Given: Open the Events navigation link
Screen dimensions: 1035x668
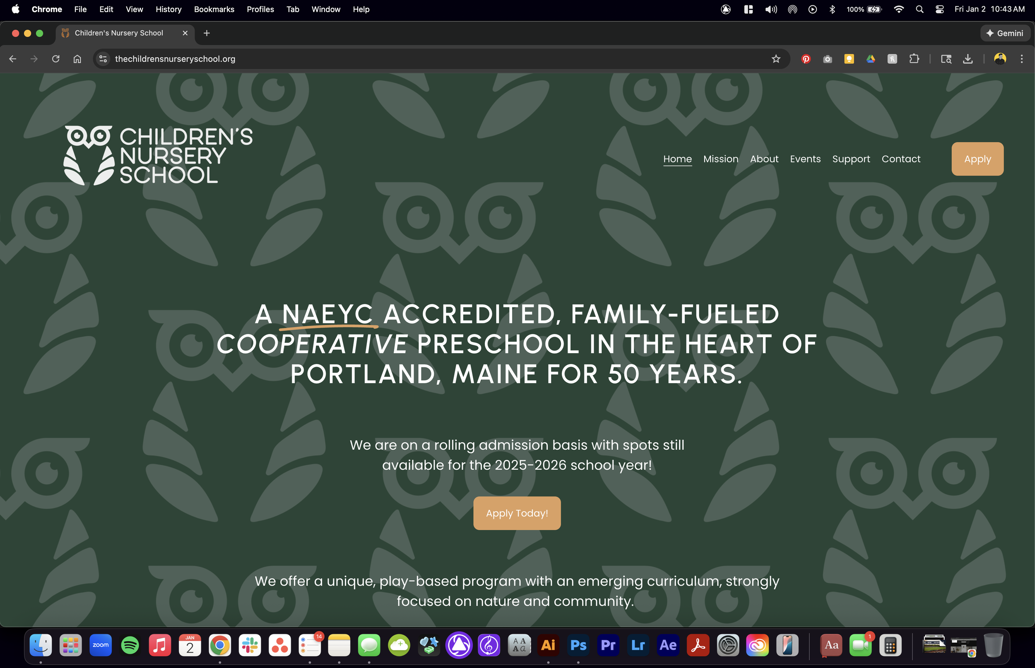Looking at the screenshot, I should tap(805, 159).
